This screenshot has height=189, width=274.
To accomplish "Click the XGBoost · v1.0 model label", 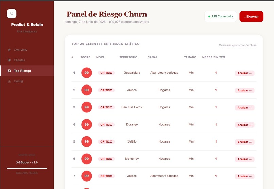I will click(x=27, y=162).
